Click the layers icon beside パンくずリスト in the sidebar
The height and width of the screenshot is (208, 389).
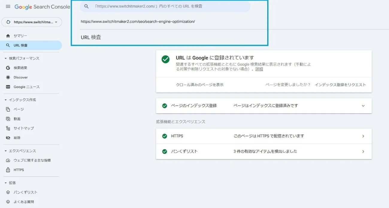(x=8, y=192)
